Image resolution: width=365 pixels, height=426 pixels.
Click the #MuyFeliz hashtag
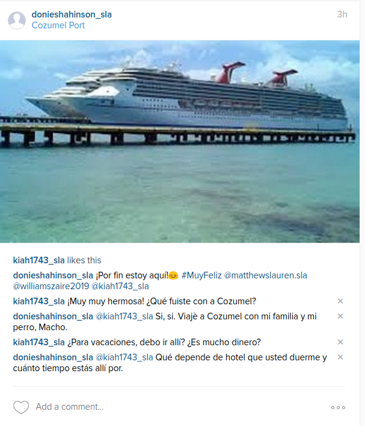(201, 275)
